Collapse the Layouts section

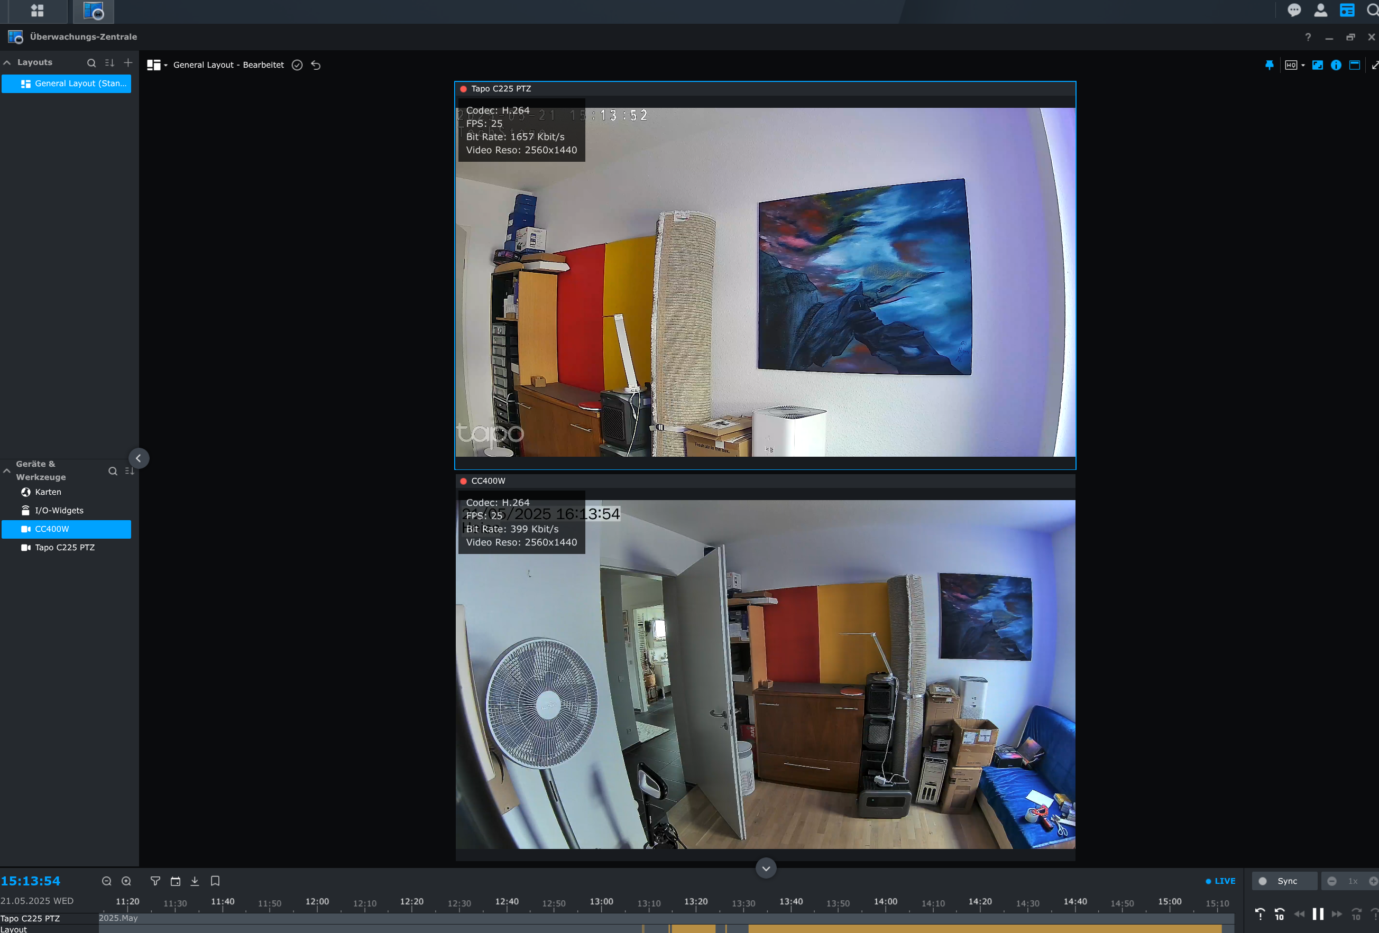7,62
